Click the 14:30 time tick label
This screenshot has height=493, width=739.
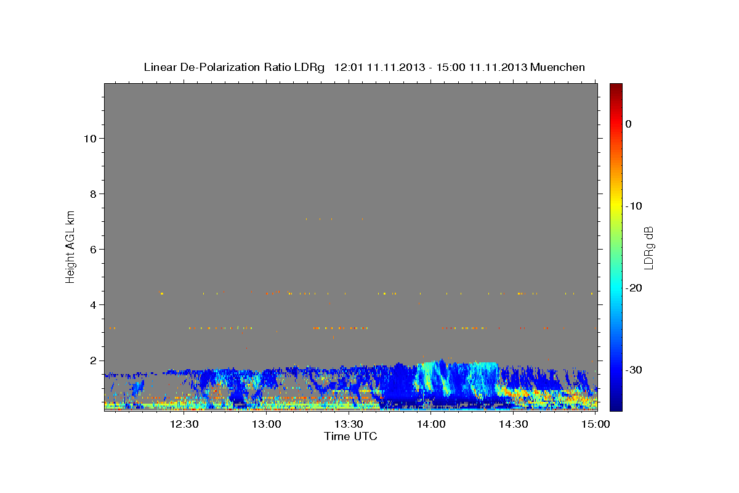tap(513, 424)
